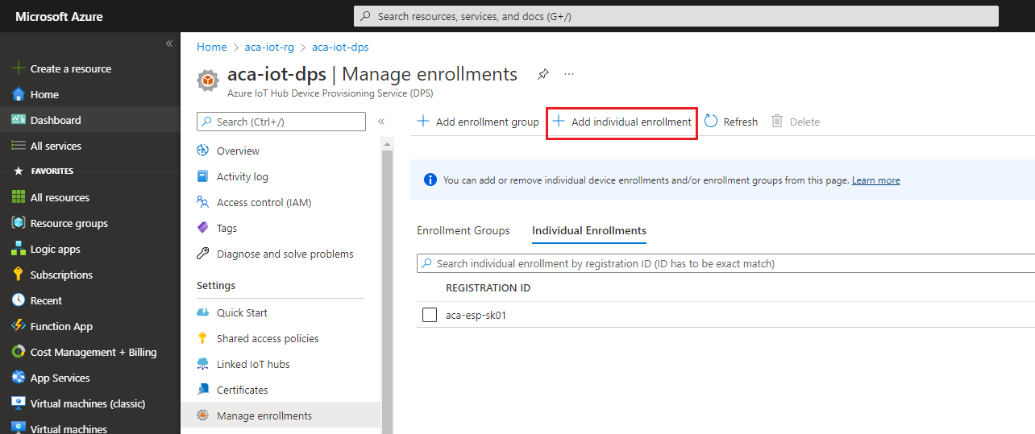Viewport: 1035px width, 434px height.
Task: Open Subscriptions key icon
Action: tap(19, 275)
